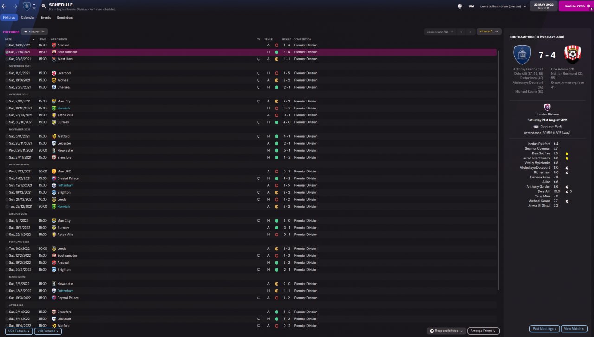Click the TV icon on the West Ham row

coord(258,59)
